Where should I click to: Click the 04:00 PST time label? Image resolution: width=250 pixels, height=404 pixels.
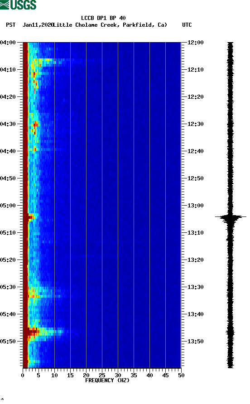(x=8, y=43)
